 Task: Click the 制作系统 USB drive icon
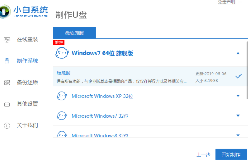click(7, 61)
